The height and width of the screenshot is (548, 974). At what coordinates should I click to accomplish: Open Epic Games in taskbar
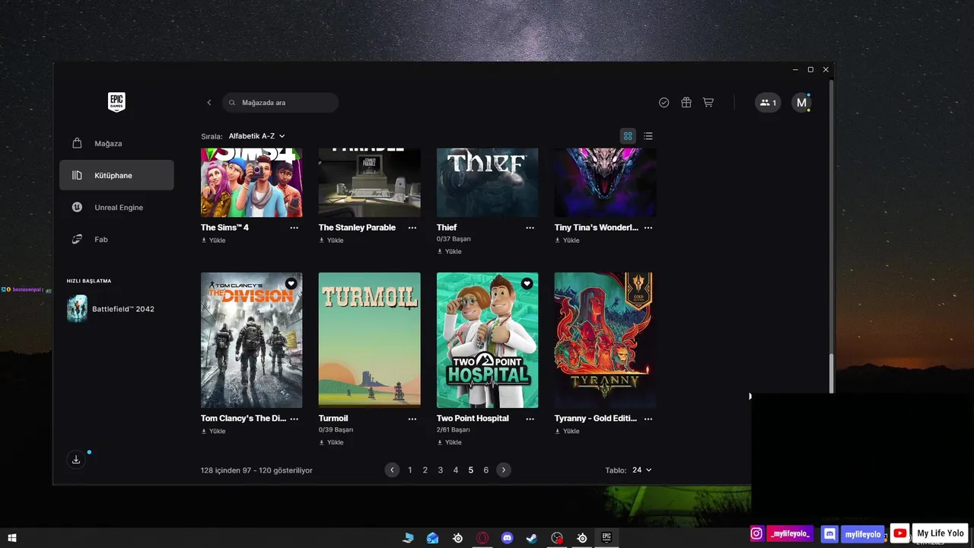[606, 538]
